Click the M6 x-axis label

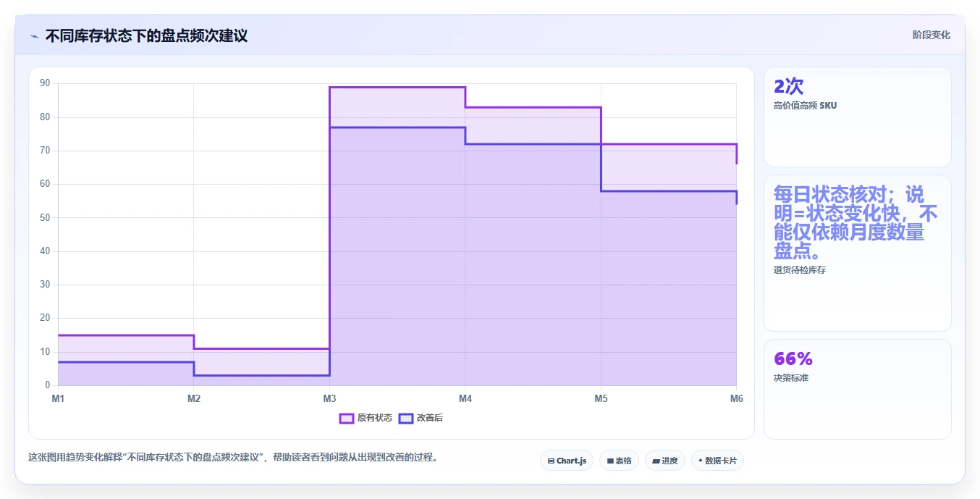tap(736, 398)
